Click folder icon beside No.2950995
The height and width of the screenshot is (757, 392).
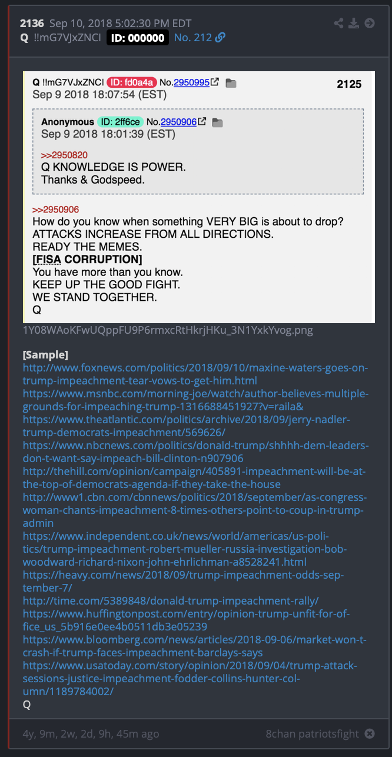coord(231,84)
